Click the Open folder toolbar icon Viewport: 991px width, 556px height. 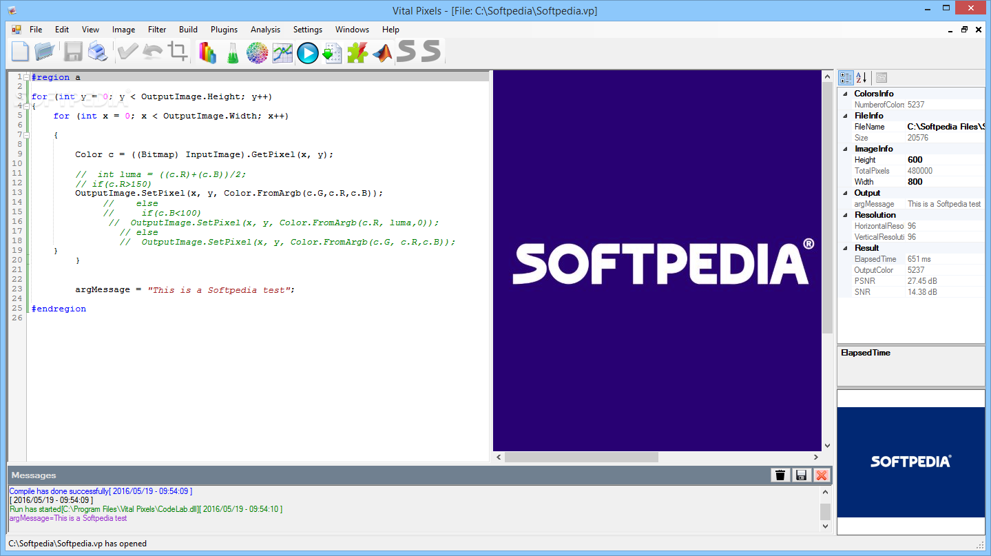(x=45, y=52)
